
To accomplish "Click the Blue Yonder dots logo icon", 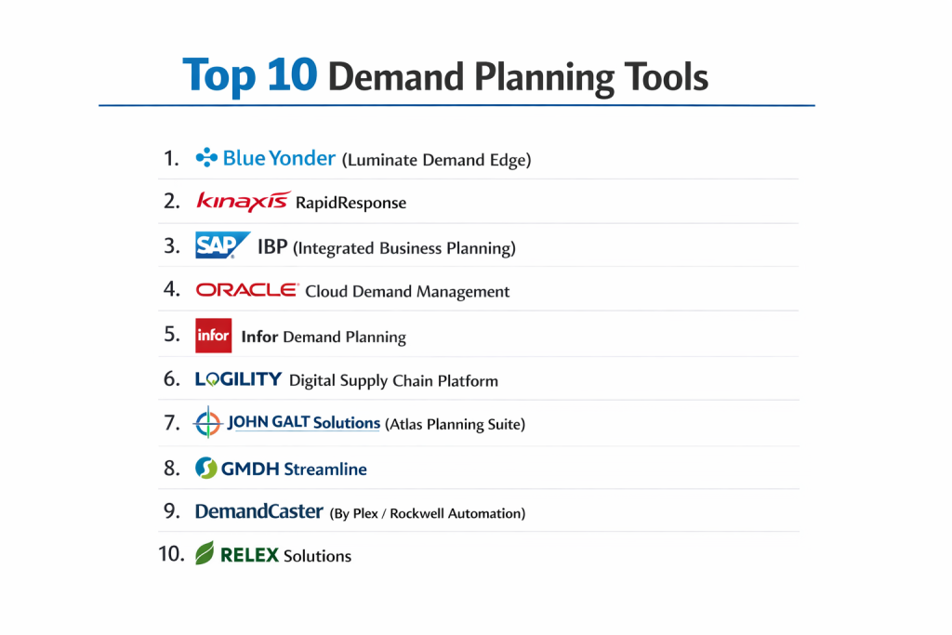I will (x=206, y=158).
